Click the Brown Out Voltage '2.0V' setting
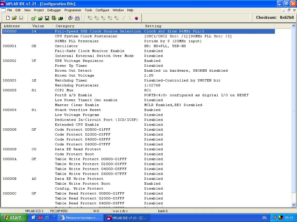The image size is (297, 222). click(x=149, y=75)
